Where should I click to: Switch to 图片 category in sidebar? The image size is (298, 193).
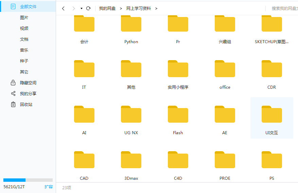24,18
